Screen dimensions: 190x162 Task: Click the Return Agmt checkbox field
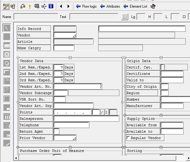[x=56, y=131]
